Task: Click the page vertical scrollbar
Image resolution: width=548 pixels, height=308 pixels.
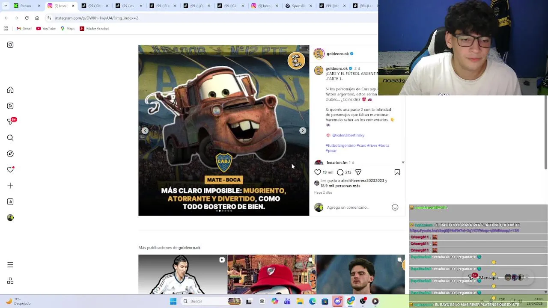Action: [x=546, y=132]
